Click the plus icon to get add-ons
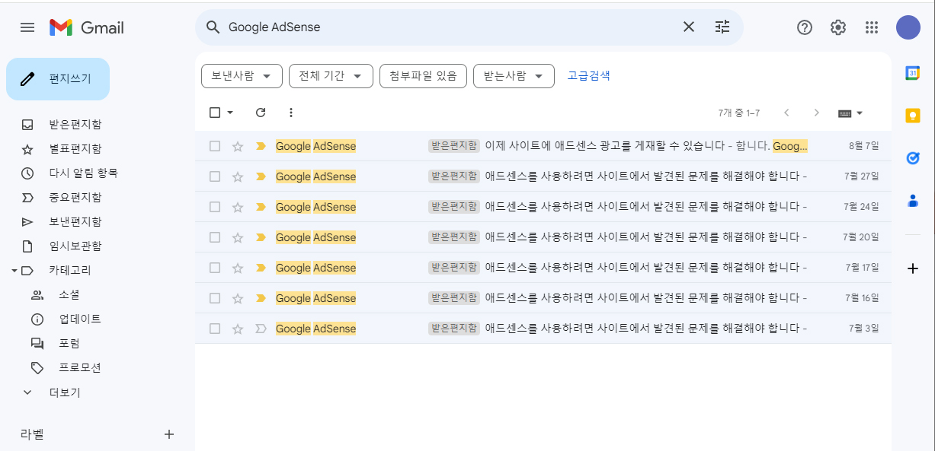This screenshot has width=935, height=451. [x=913, y=268]
